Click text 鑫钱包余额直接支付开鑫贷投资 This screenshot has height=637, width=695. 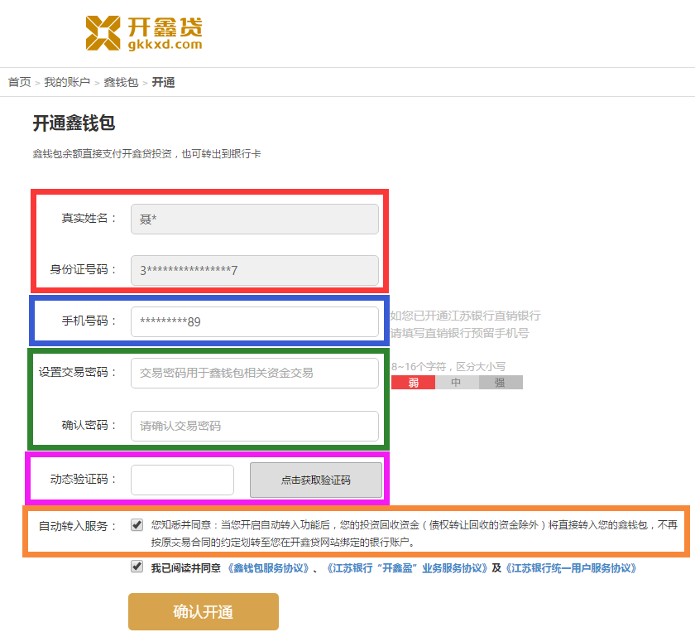coord(102,153)
